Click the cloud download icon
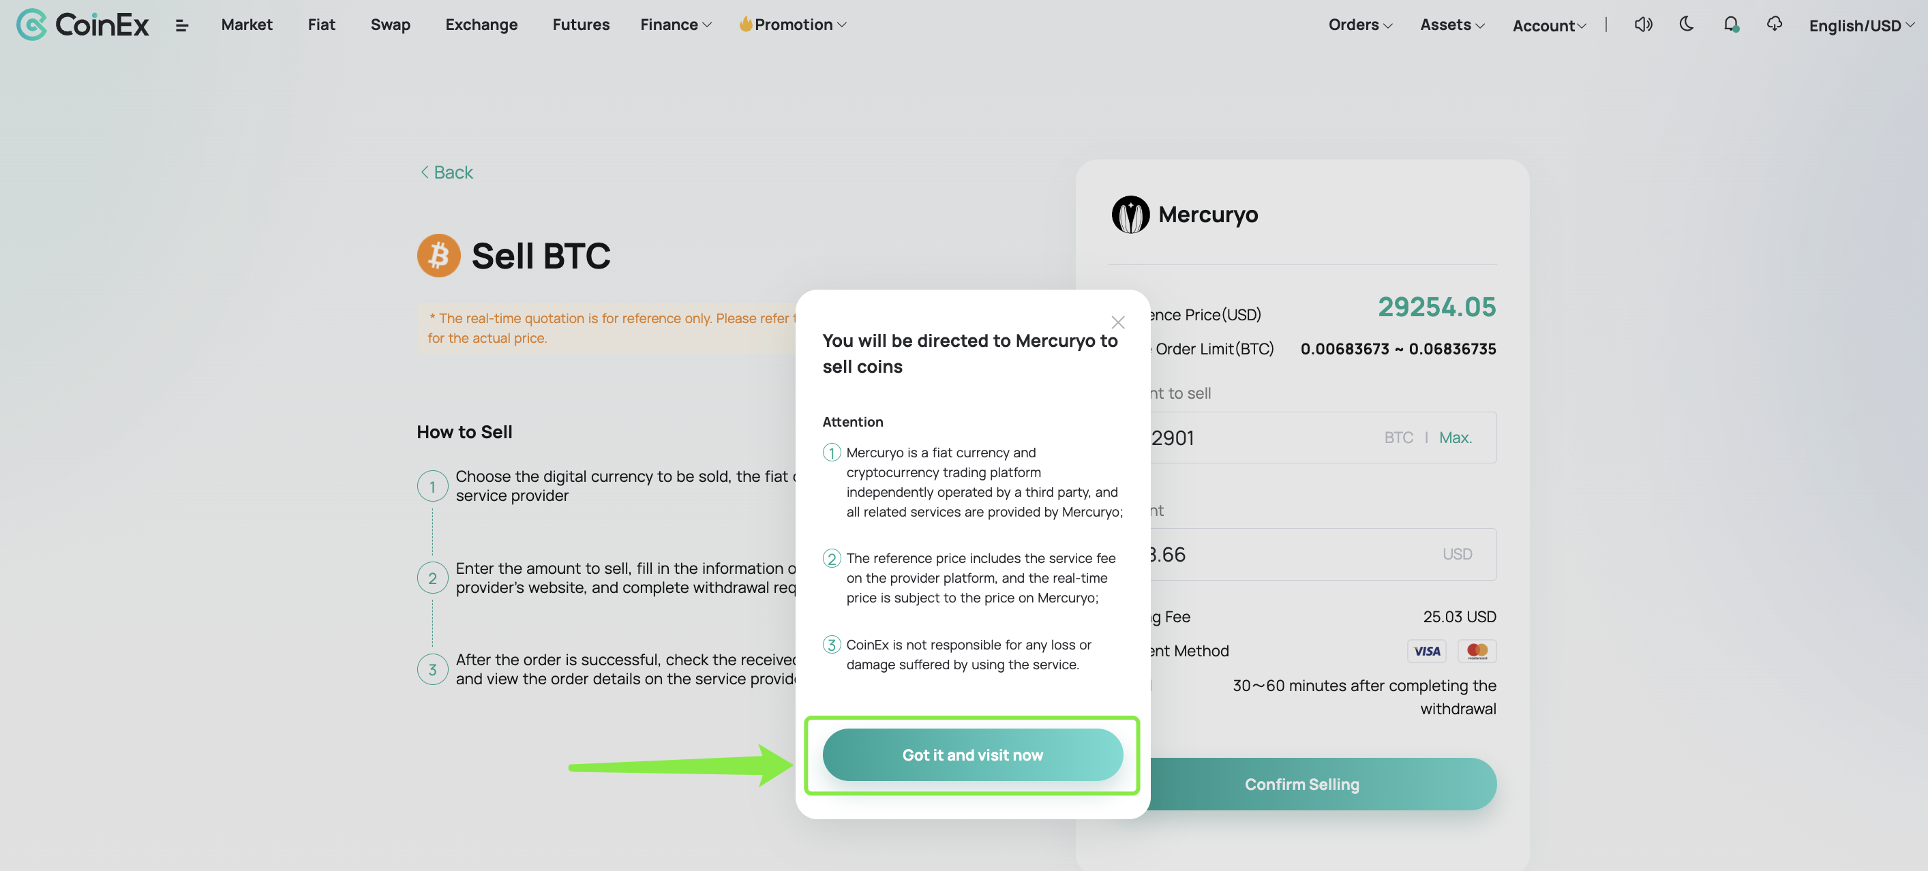1928x871 pixels. (x=1774, y=24)
